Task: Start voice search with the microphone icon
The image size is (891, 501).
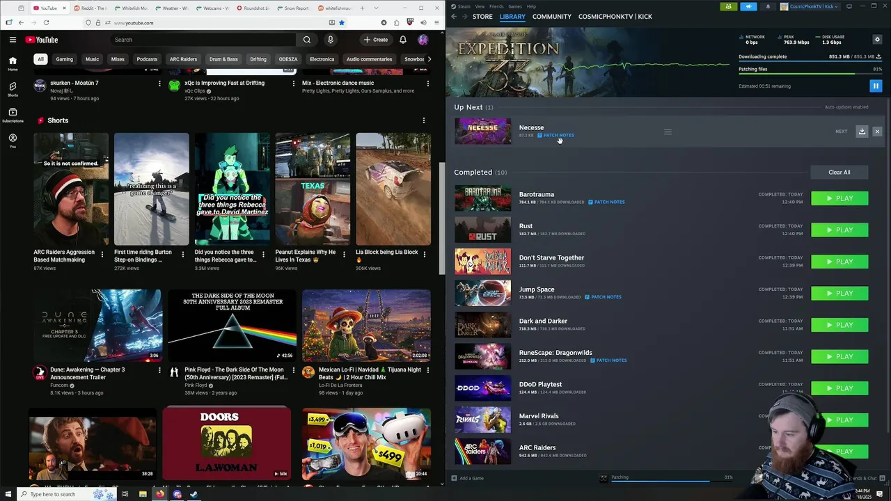Action: [x=331, y=40]
